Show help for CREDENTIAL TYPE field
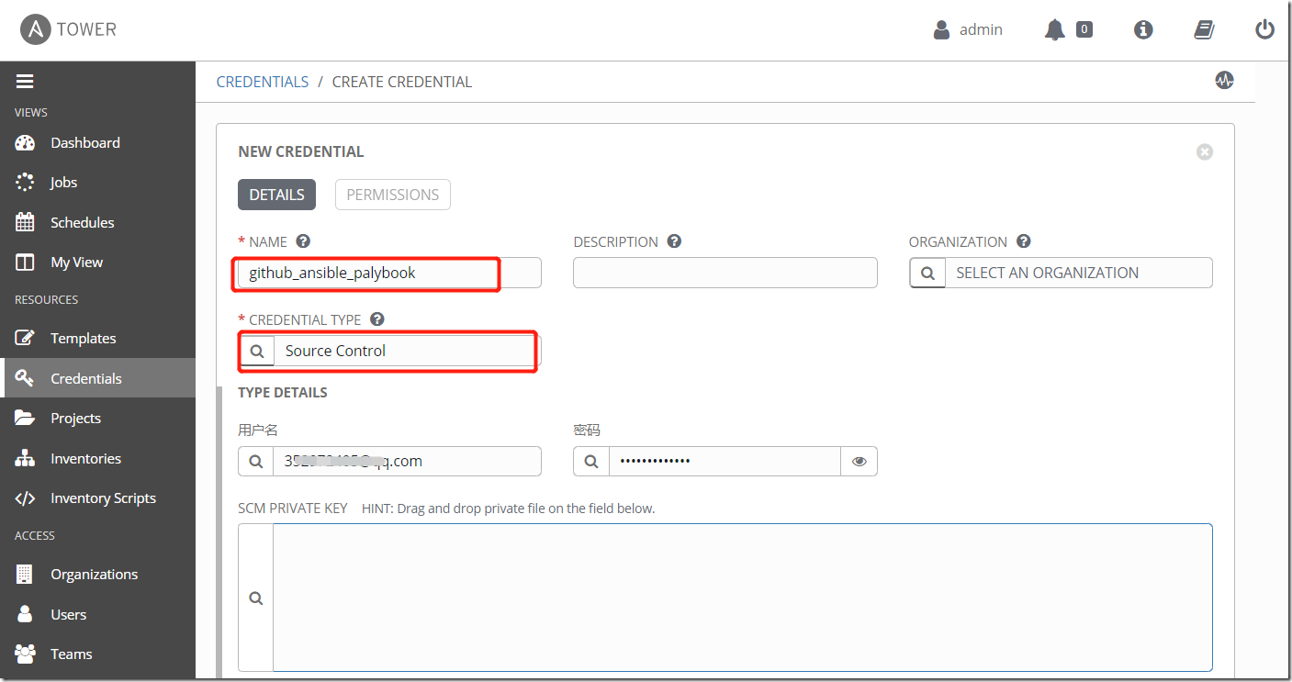This screenshot has height=682, width=1292. [x=376, y=319]
